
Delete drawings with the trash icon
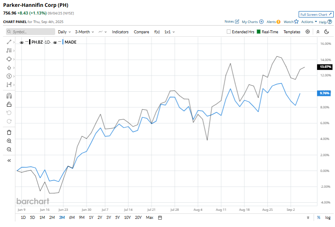pyautogui.click(x=9, y=132)
